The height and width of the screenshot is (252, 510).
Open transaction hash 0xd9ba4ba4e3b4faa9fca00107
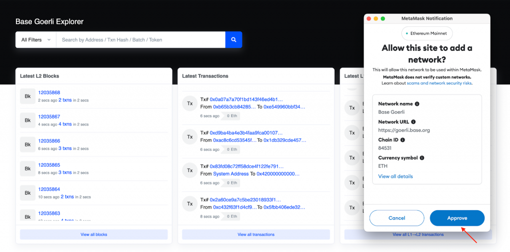point(246,132)
